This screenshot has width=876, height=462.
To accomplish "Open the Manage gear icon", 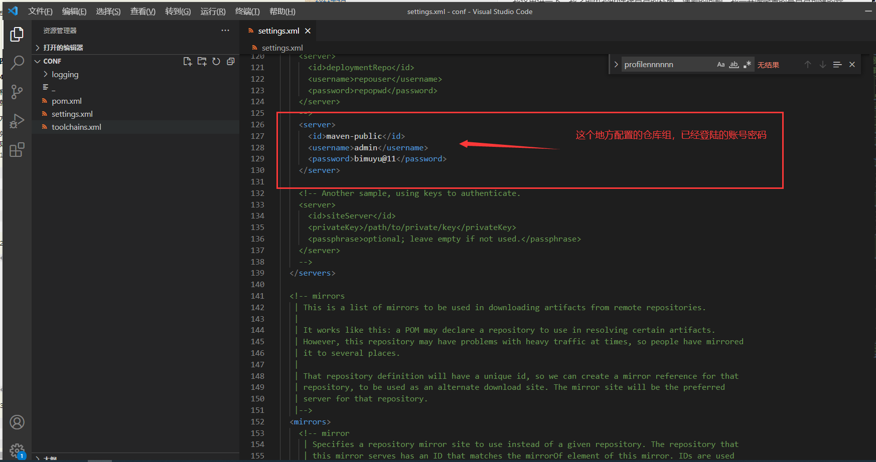I will coord(17,450).
